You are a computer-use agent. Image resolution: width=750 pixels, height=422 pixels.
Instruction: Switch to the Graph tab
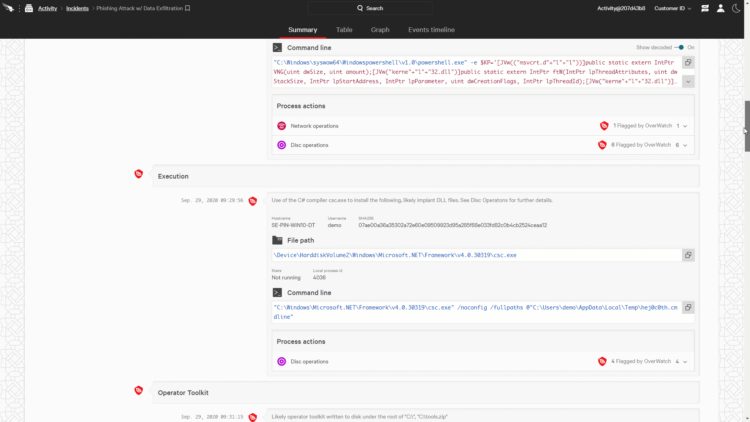point(380,30)
